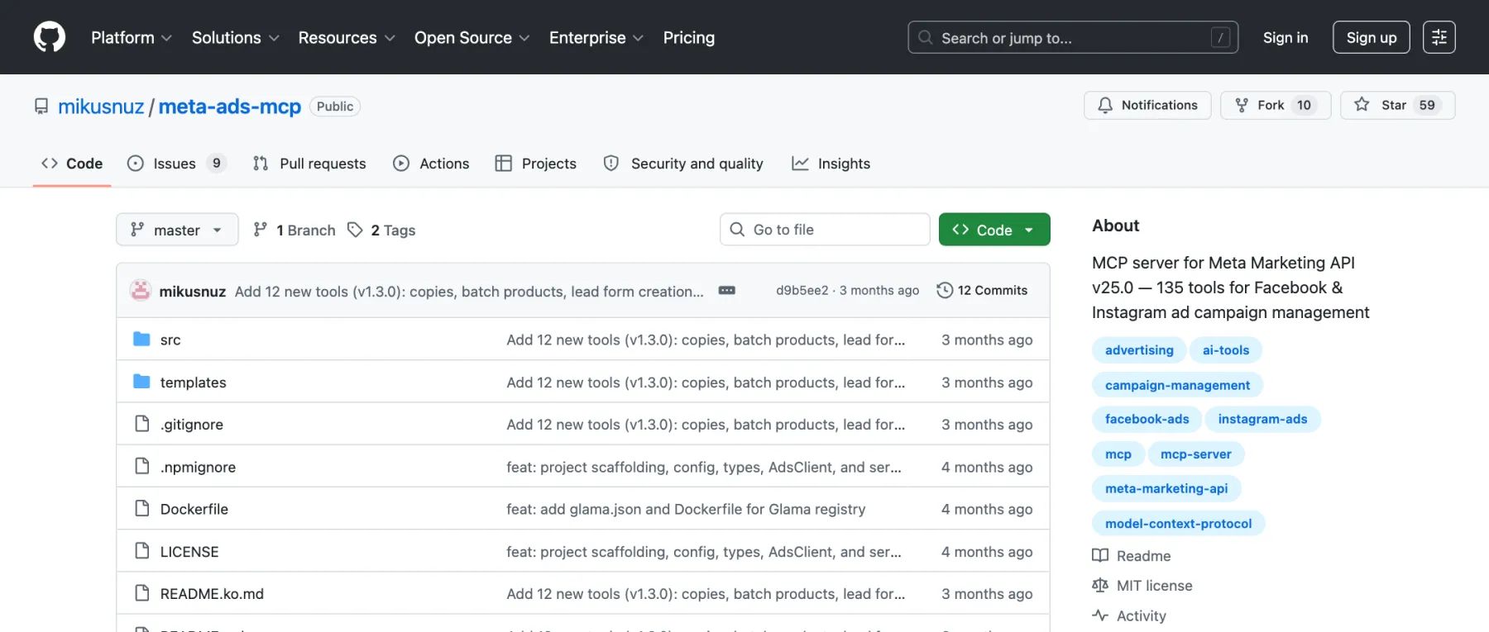Viewport: 1489px width, 632px height.
Task: Click the pulse icon next to Activity
Action: pyautogui.click(x=1100, y=615)
